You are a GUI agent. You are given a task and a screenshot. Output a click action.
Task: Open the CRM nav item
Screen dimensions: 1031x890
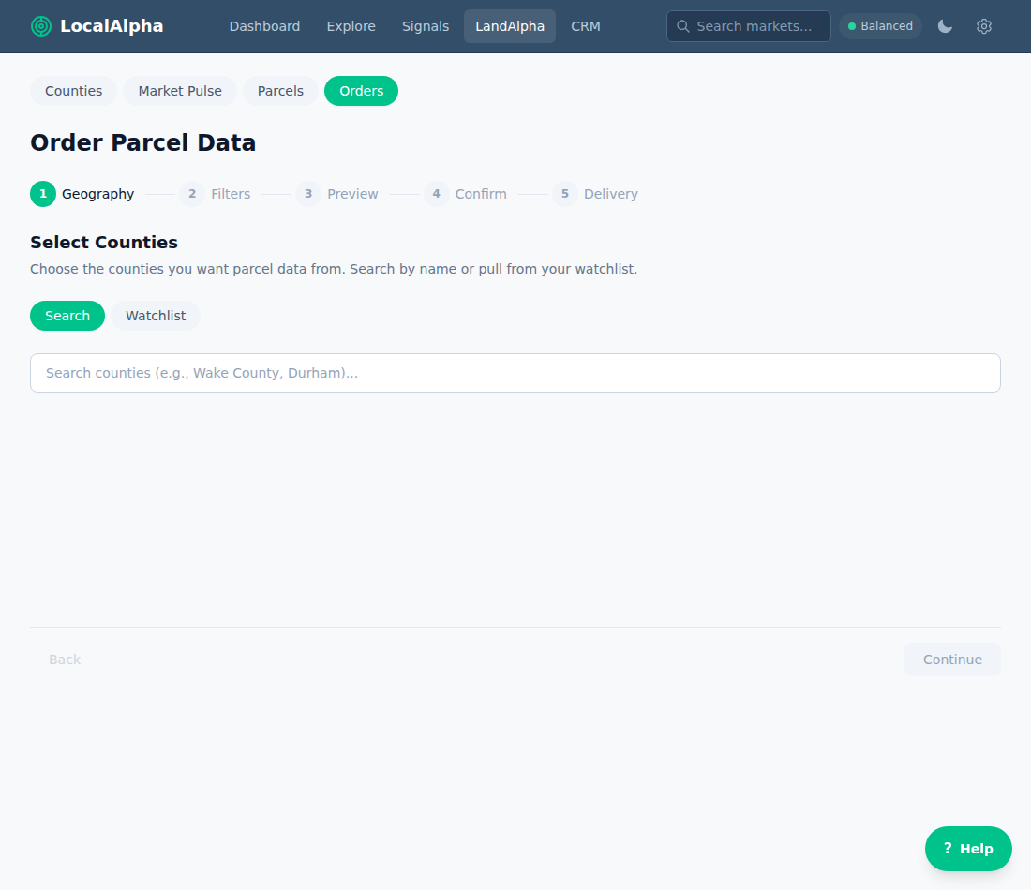[585, 26]
